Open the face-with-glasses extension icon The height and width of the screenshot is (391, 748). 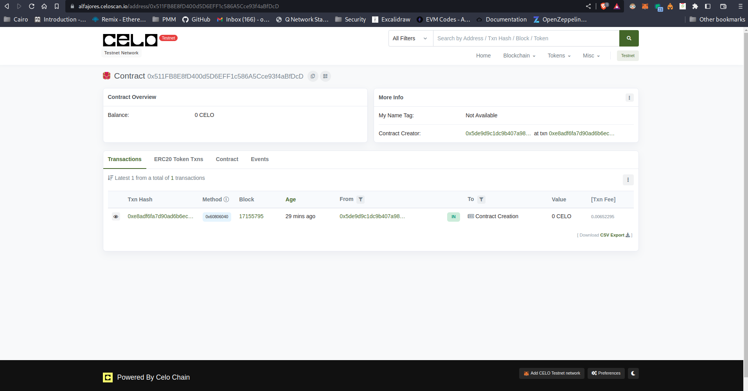pos(633,6)
